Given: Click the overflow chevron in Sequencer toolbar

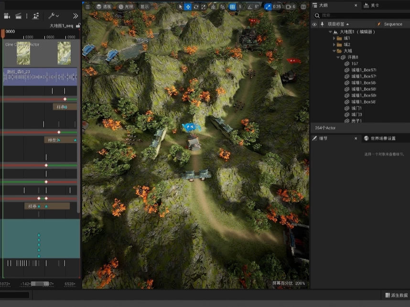Looking at the screenshot, I should [x=76, y=15].
